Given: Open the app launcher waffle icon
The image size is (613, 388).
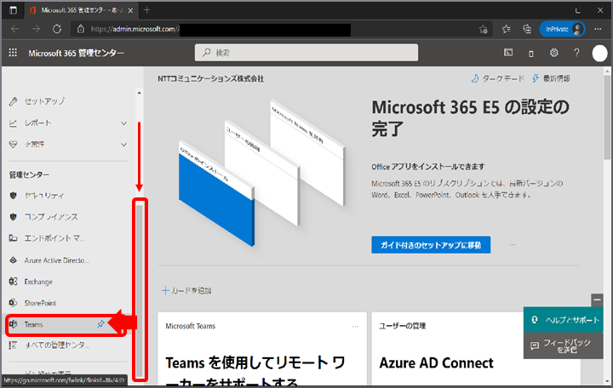Looking at the screenshot, I should (13, 53).
